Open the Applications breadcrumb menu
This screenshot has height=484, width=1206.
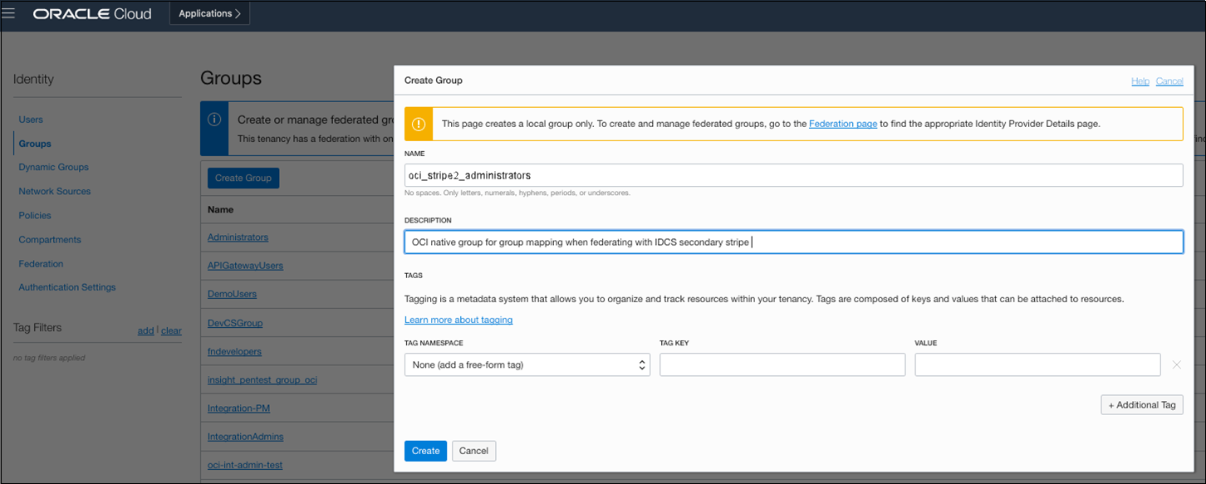(209, 12)
